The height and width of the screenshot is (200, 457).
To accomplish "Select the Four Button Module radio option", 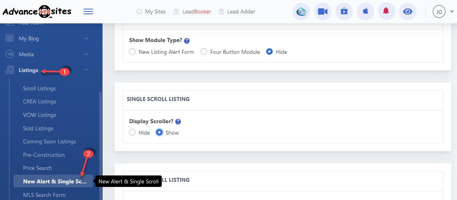I will (x=204, y=52).
